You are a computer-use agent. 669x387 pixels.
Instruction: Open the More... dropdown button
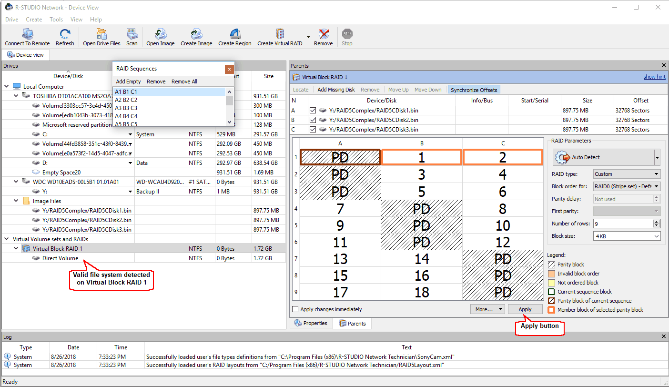pos(487,309)
